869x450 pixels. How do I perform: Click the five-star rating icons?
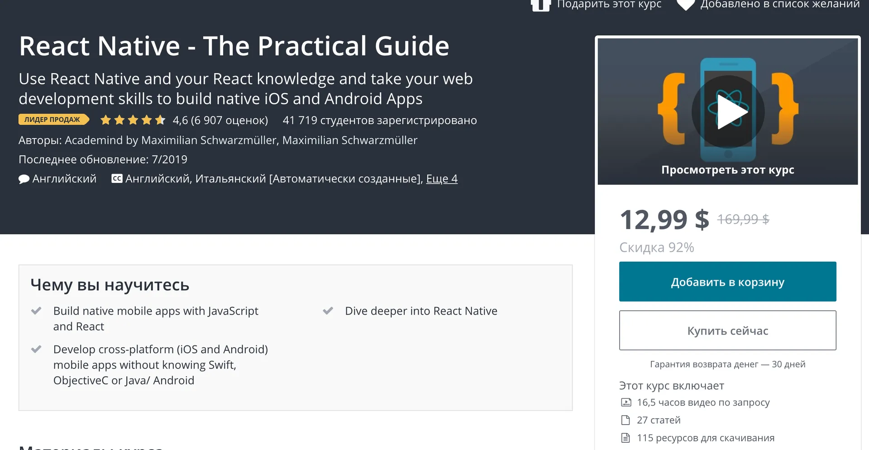click(x=133, y=120)
